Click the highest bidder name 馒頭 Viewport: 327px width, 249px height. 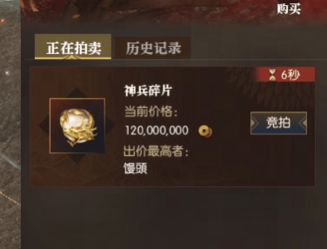[x=136, y=168]
